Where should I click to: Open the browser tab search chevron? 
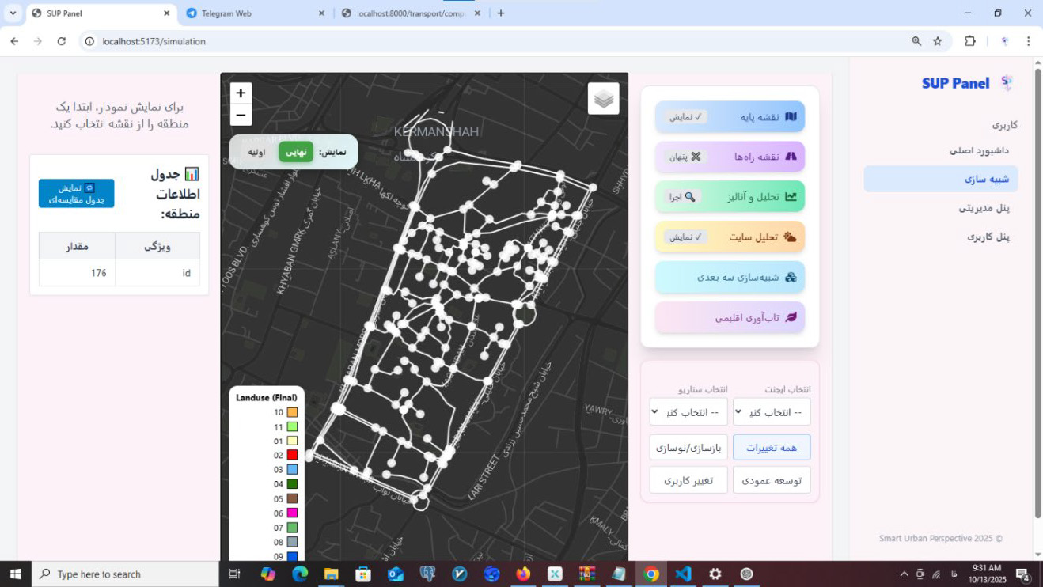pos(13,13)
